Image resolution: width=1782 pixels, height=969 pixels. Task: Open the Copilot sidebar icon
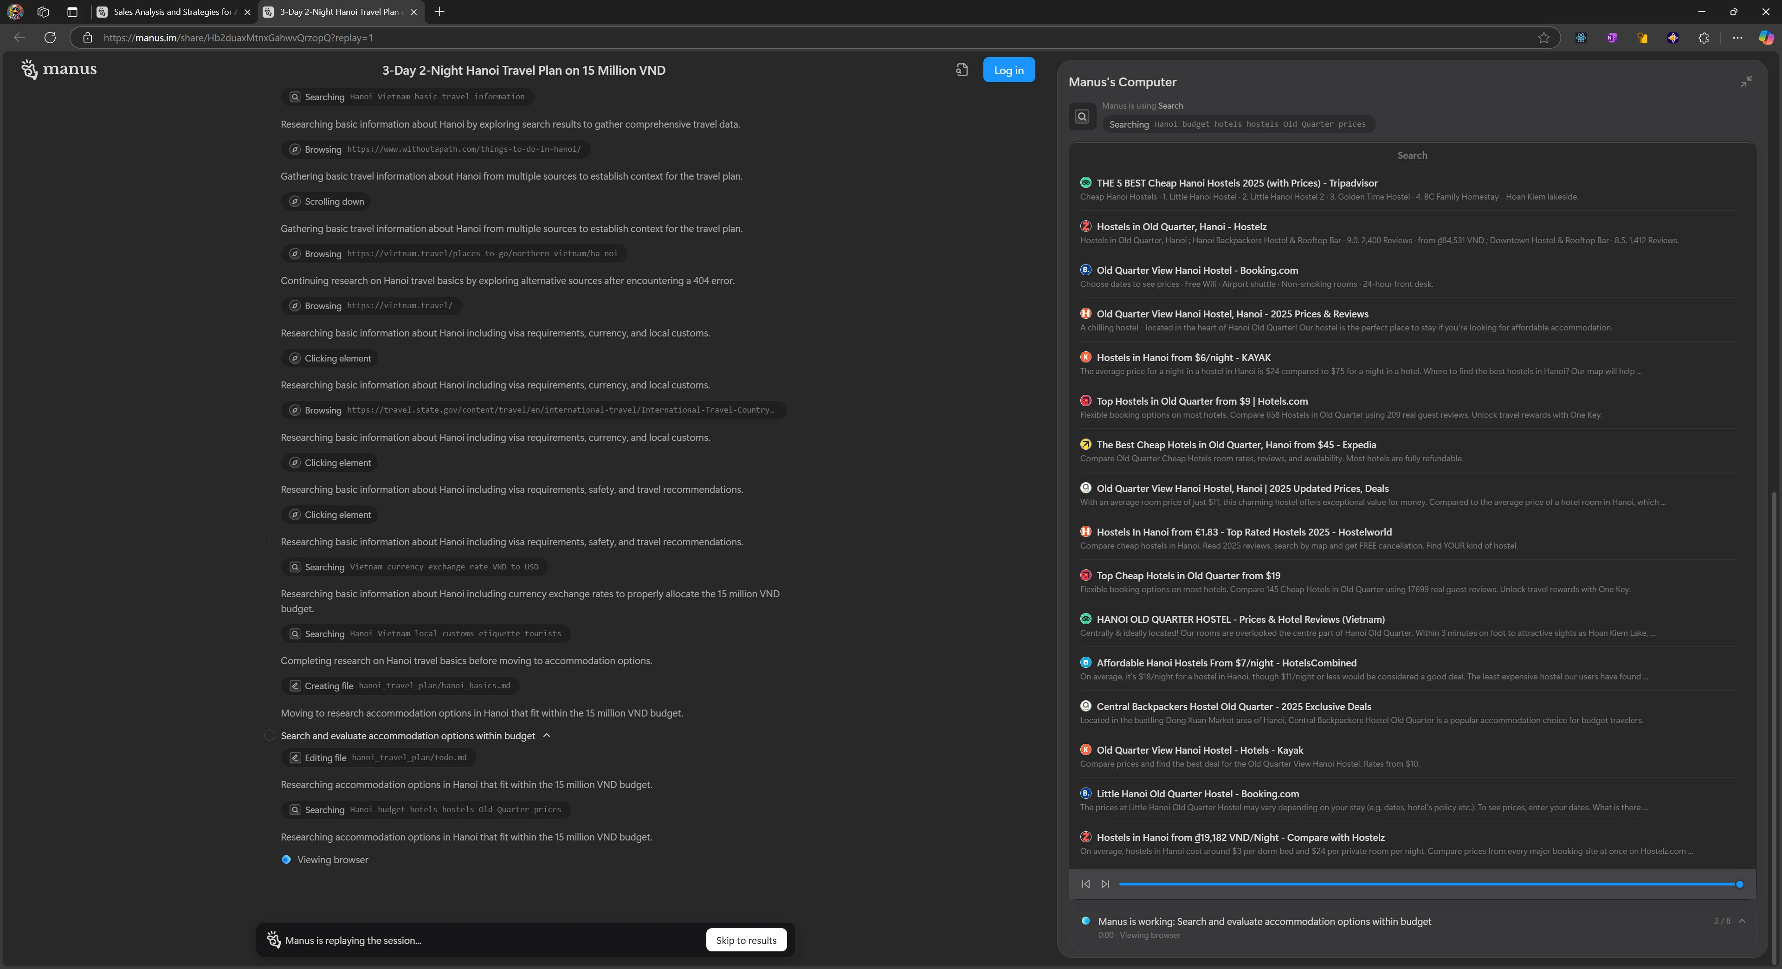tap(1765, 37)
